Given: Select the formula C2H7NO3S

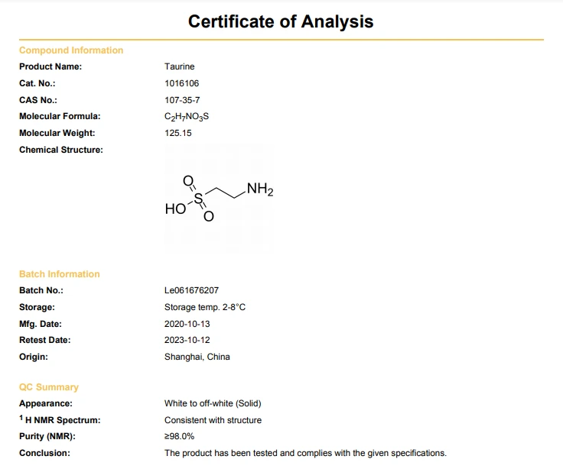Looking at the screenshot, I should click(187, 117).
